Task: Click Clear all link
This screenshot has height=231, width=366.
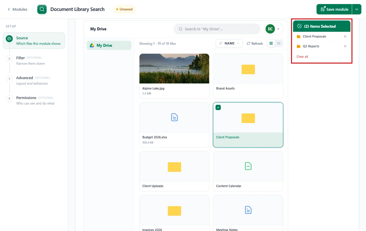Action: point(302,57)
